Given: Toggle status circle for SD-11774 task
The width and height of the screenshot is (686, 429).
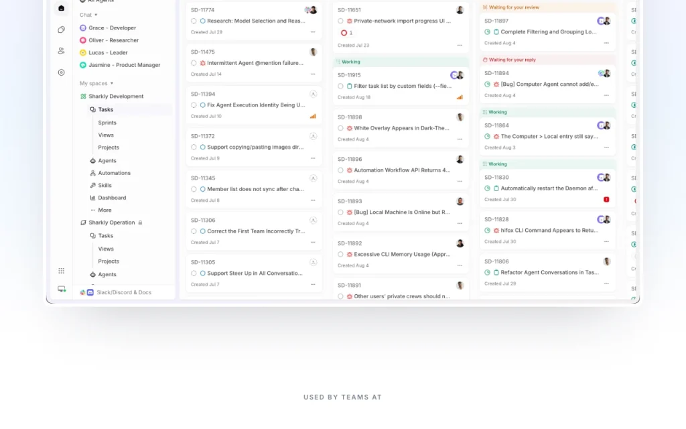Looking at the screenshot, I should 194,21.
